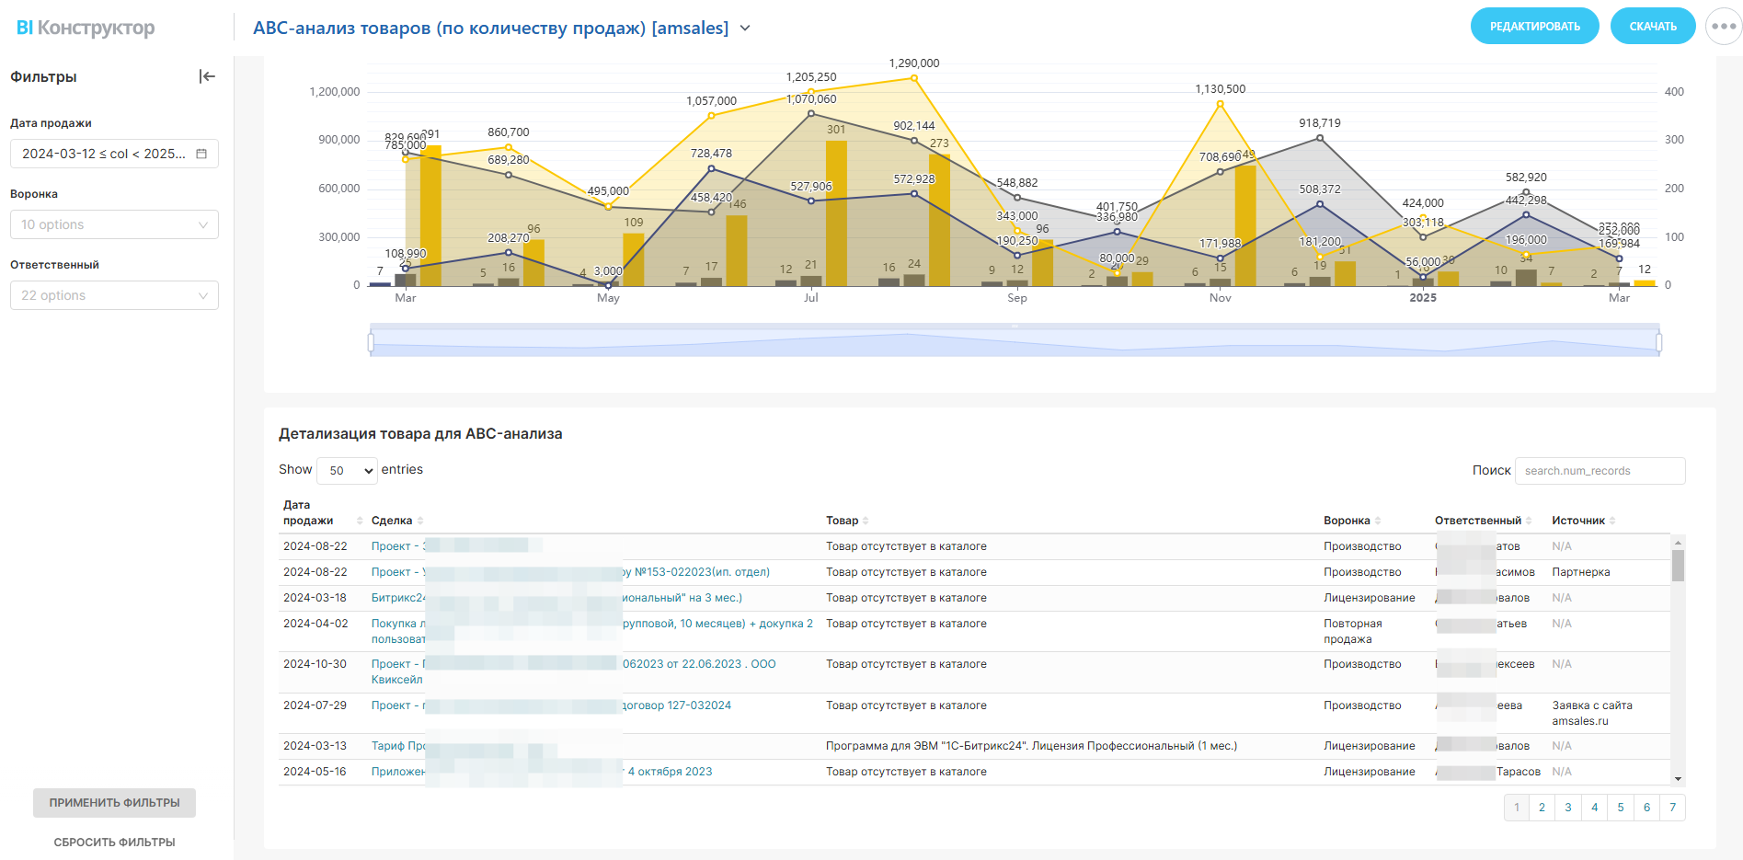The width and height of the screenshot is (1743, 860).
Task: Expand the dashboard title dropdown chevron
Action: [745, 29]
